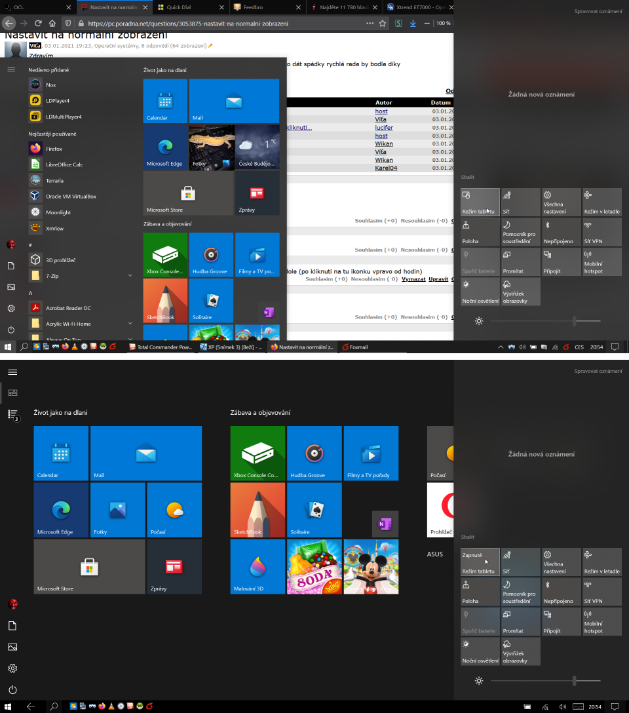629x713 pixels.
Task: Open page actions three-dot menu in address bar
Action: [x=370, y=23]
